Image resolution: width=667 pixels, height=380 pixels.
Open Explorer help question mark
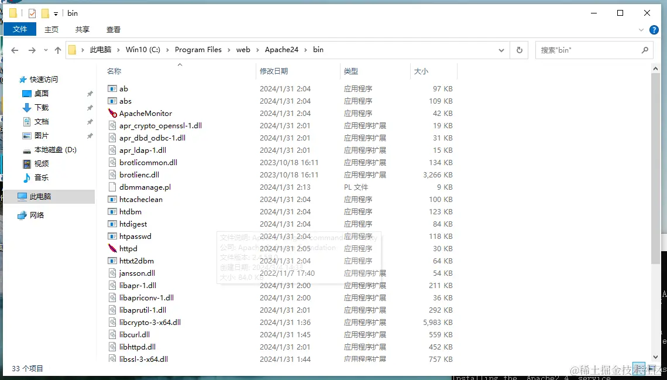(x=654, y=30)
